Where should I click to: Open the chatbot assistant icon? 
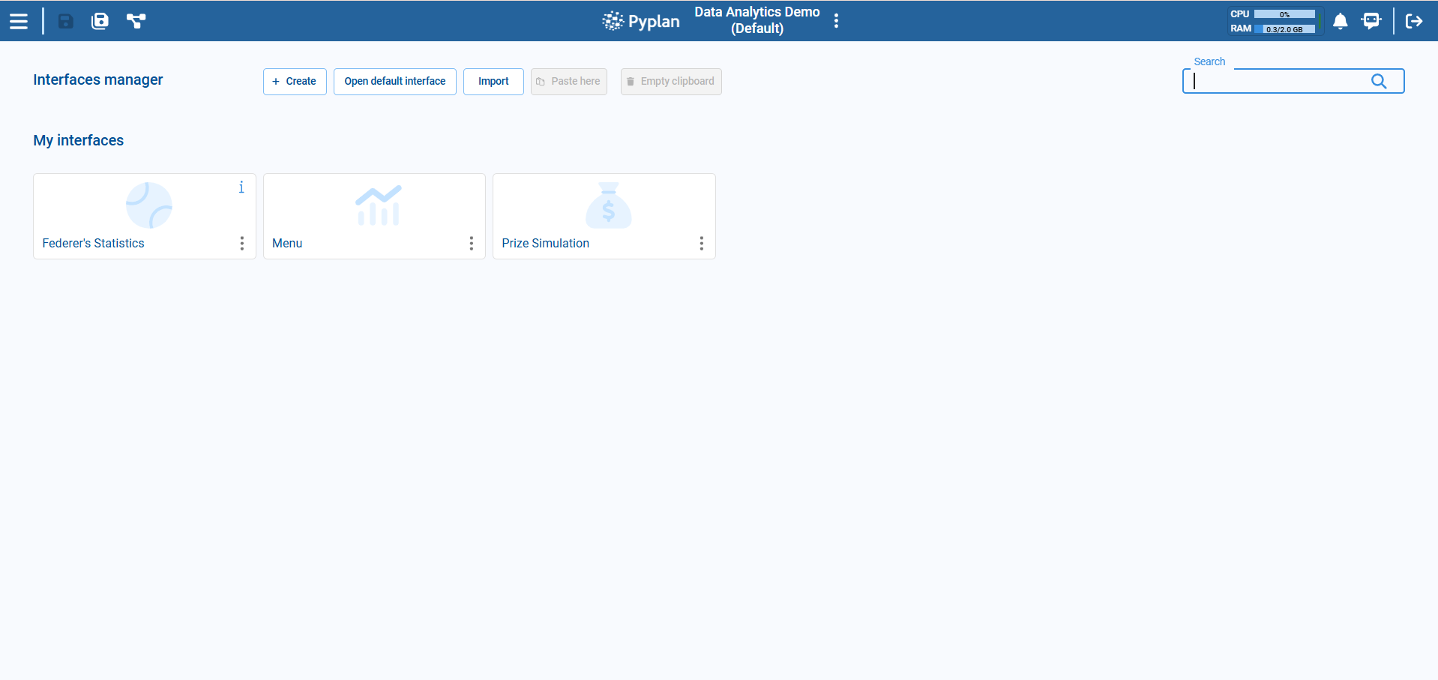pyautogui.click(x=1372, y=22)
